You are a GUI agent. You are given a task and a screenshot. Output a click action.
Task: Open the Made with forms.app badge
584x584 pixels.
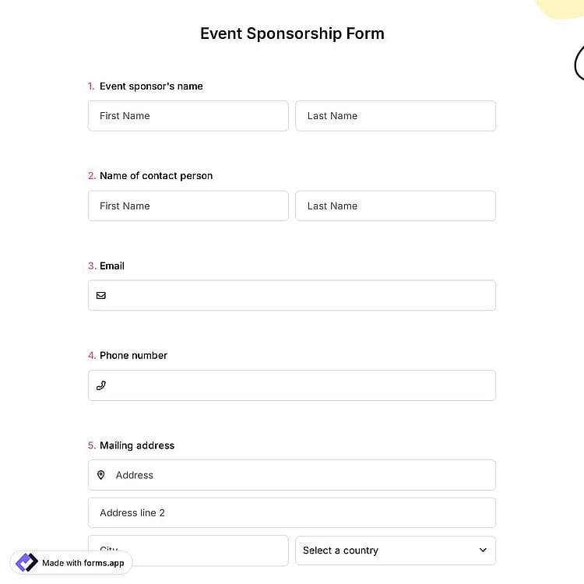click(x=71, y=562)
